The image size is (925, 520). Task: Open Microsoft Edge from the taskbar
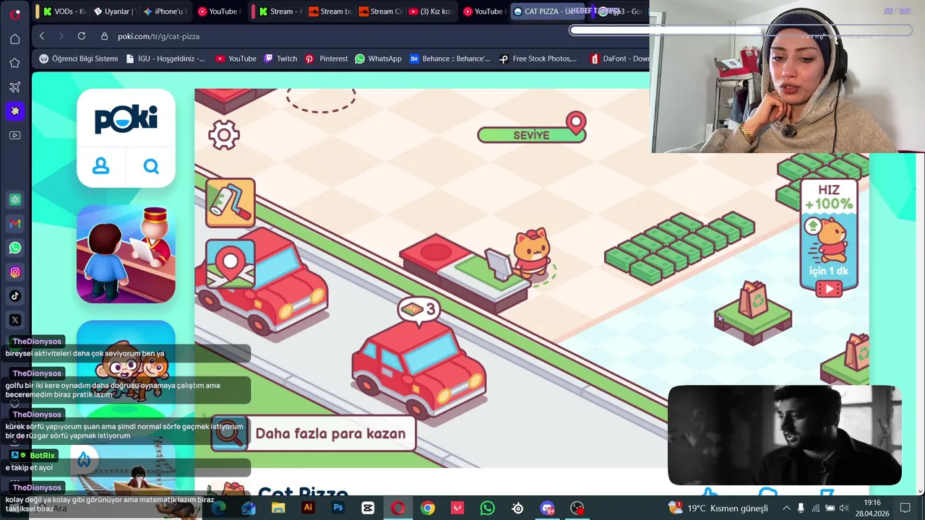218,508
